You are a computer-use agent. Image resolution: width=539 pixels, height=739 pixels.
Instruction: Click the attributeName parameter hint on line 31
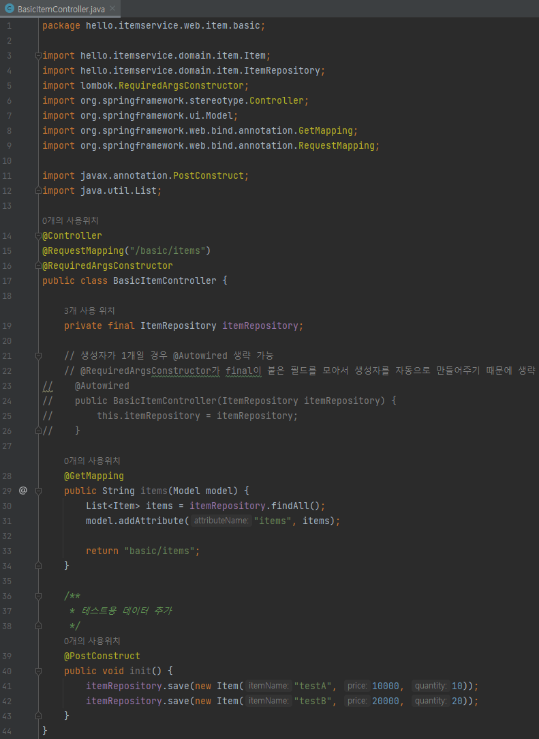tap(221, 521)
